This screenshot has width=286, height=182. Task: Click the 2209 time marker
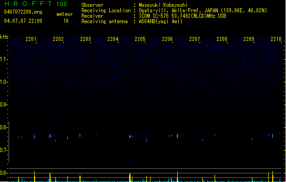(249, 39)
